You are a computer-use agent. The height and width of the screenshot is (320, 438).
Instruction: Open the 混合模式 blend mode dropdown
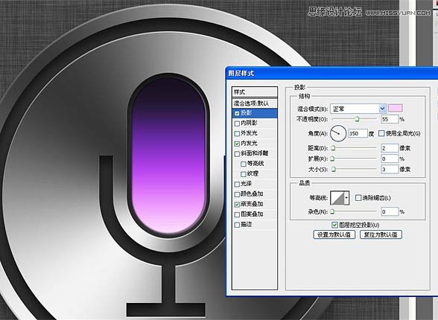(x=382, y=109)
